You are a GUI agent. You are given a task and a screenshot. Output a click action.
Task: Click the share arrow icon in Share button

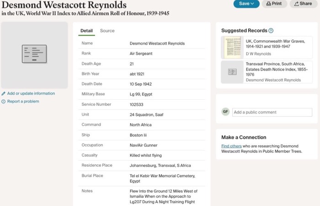point(297,4)
